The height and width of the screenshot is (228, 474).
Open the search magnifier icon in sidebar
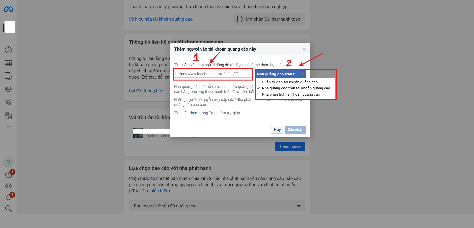pos(8,208)
